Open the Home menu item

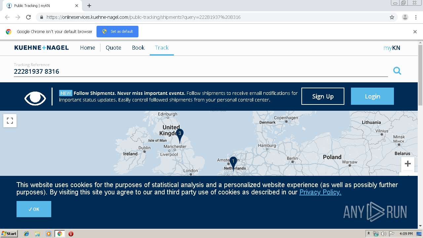88,48
